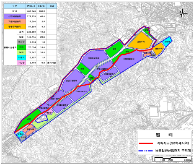Click the 비고 column header
This screenshot has height=164, width=194.
pos(52,6)
